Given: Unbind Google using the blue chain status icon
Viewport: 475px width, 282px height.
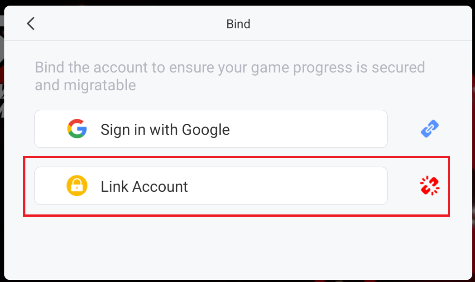Looking at the screenshot, I should coord(430,129).
